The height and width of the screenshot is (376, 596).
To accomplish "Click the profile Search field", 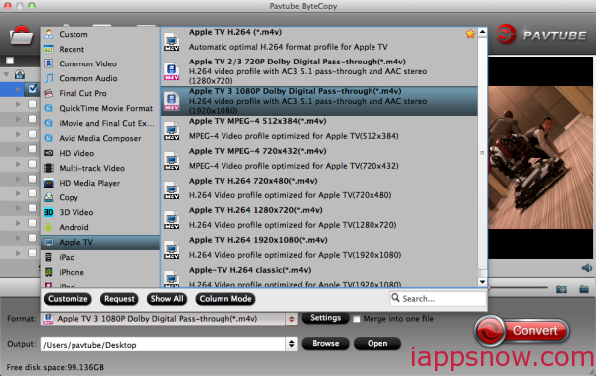I will 438,299.
